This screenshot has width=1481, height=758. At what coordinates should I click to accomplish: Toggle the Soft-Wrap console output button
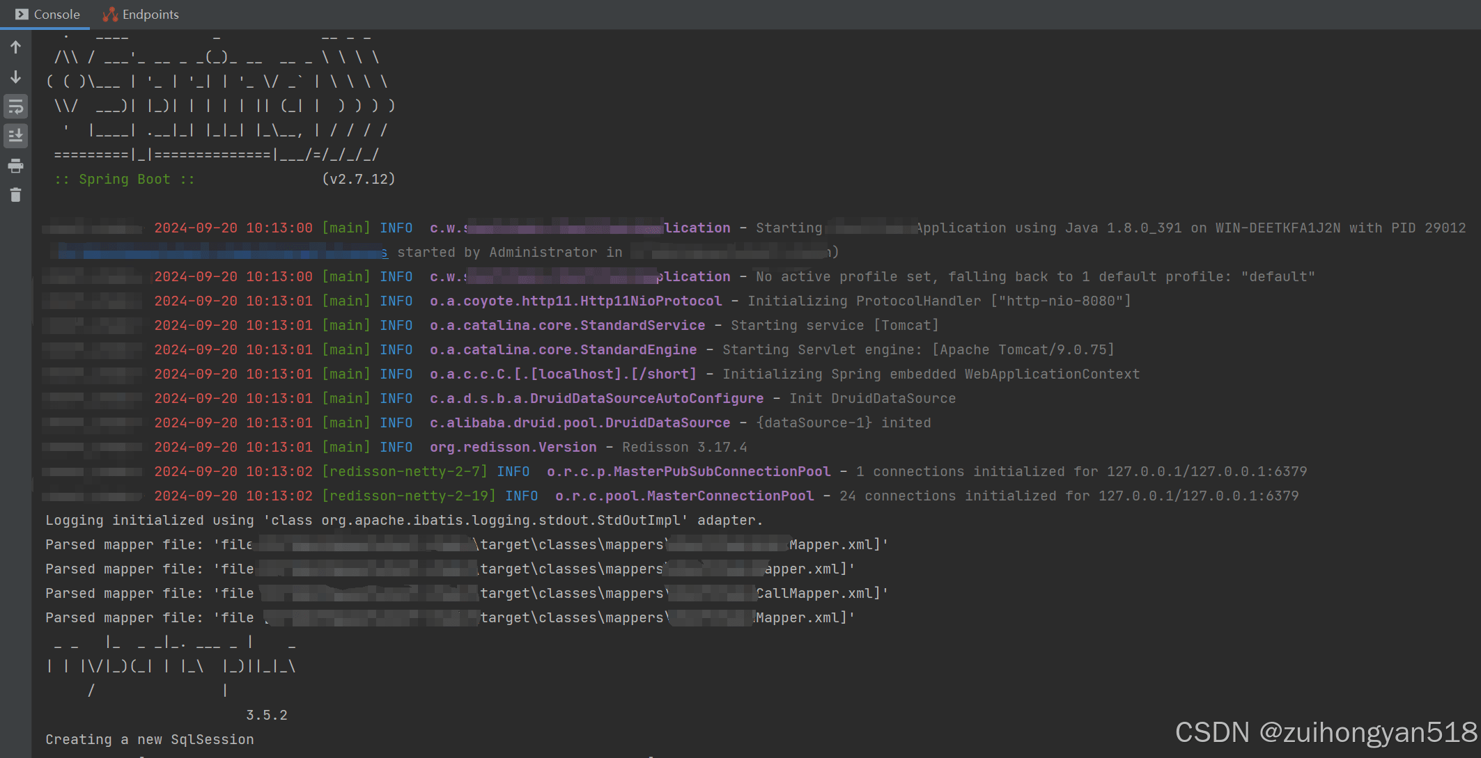click(x=15, y=106)
